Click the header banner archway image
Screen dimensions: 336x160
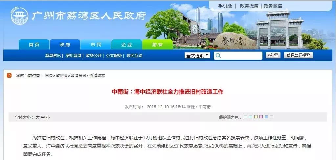pos(280,30)
